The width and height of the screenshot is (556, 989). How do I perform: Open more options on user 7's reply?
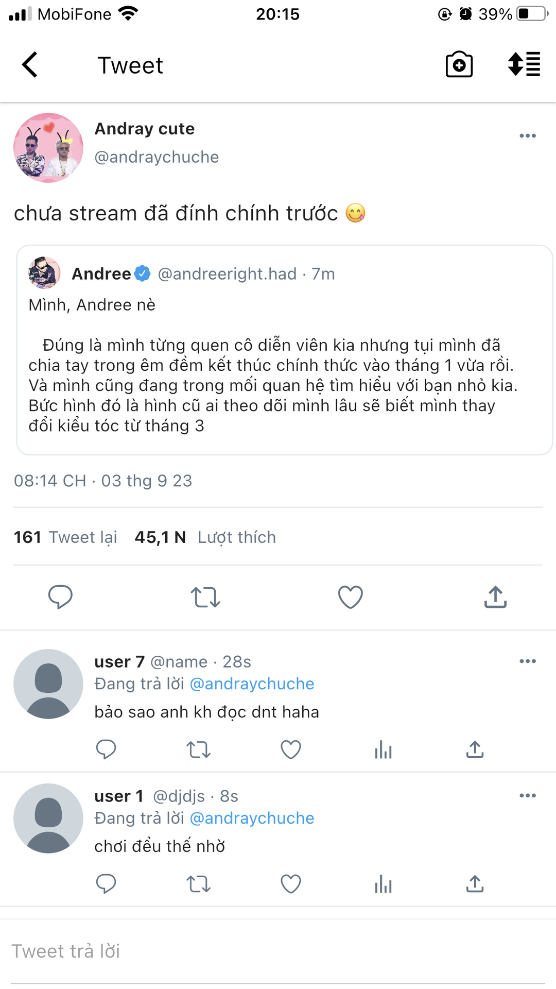click(528, 661)
